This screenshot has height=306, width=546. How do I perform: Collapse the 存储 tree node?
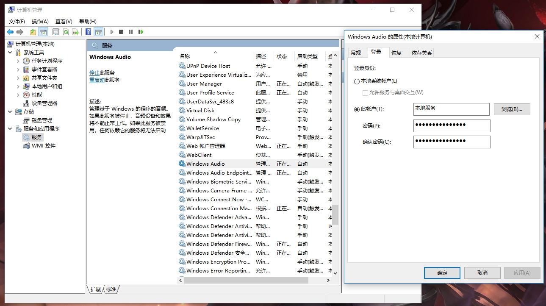point(10,112)
